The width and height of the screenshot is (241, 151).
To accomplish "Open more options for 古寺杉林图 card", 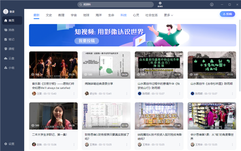I will 232,93.
